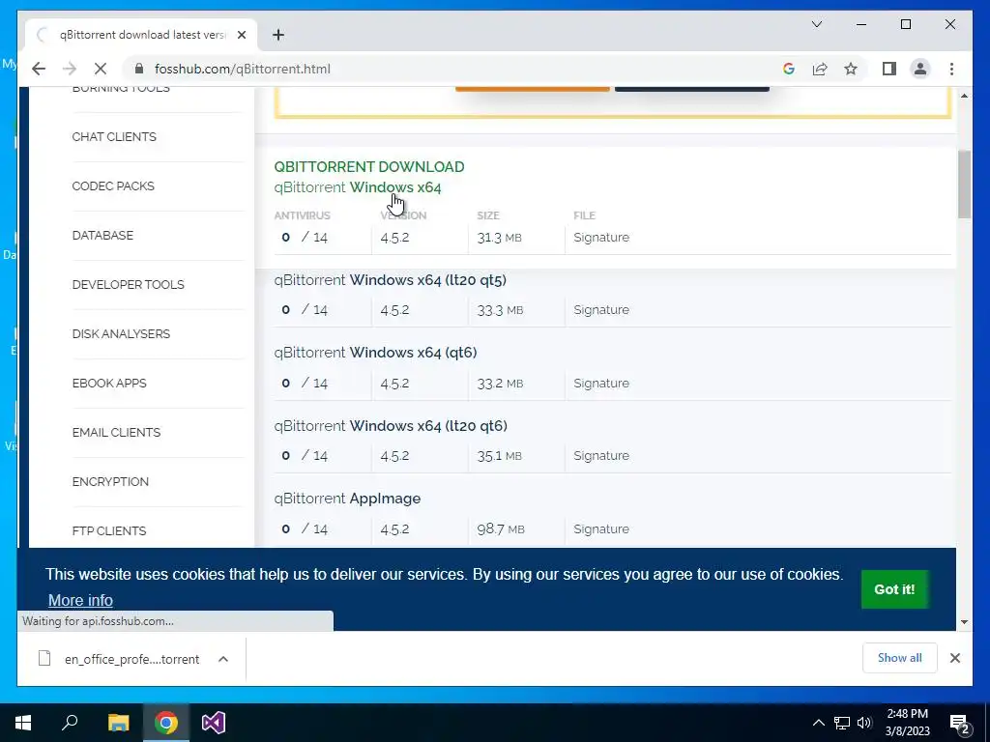Switch to Chrome in the taskbar
Screen dimensions: 990x742
pyautogui.click(x=165, y=723)
